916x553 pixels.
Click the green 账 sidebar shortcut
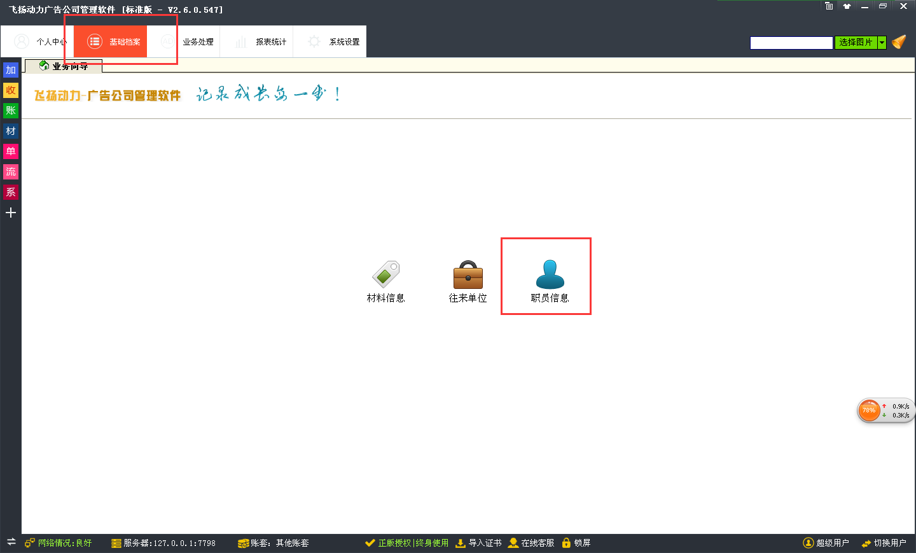point(11,111)
